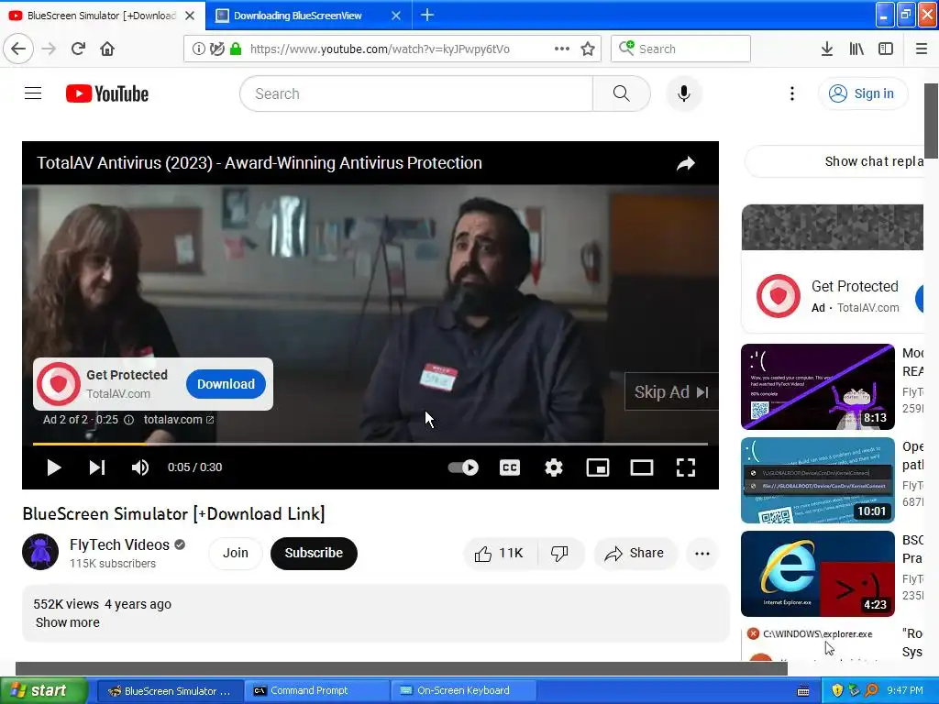Switch to theater mode
Viewport: 939px width, 704px height.
coord(641,467)
